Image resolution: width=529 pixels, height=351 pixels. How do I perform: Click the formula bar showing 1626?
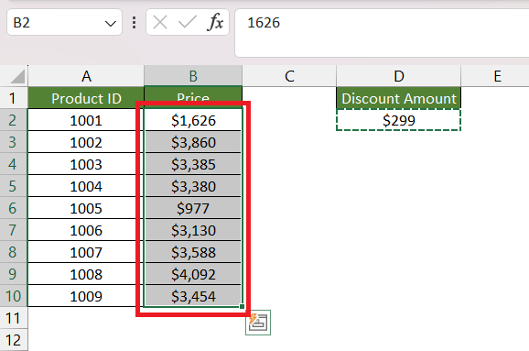[382, 33]
